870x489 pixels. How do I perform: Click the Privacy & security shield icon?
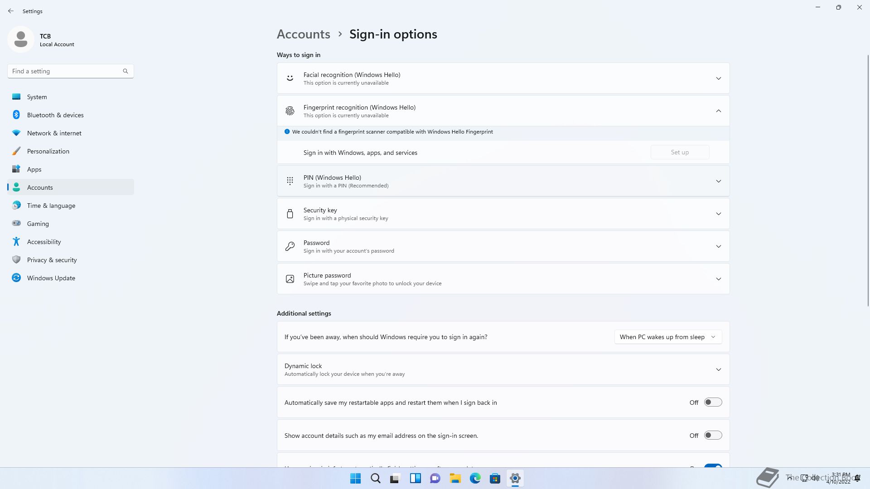pos(16,259)
